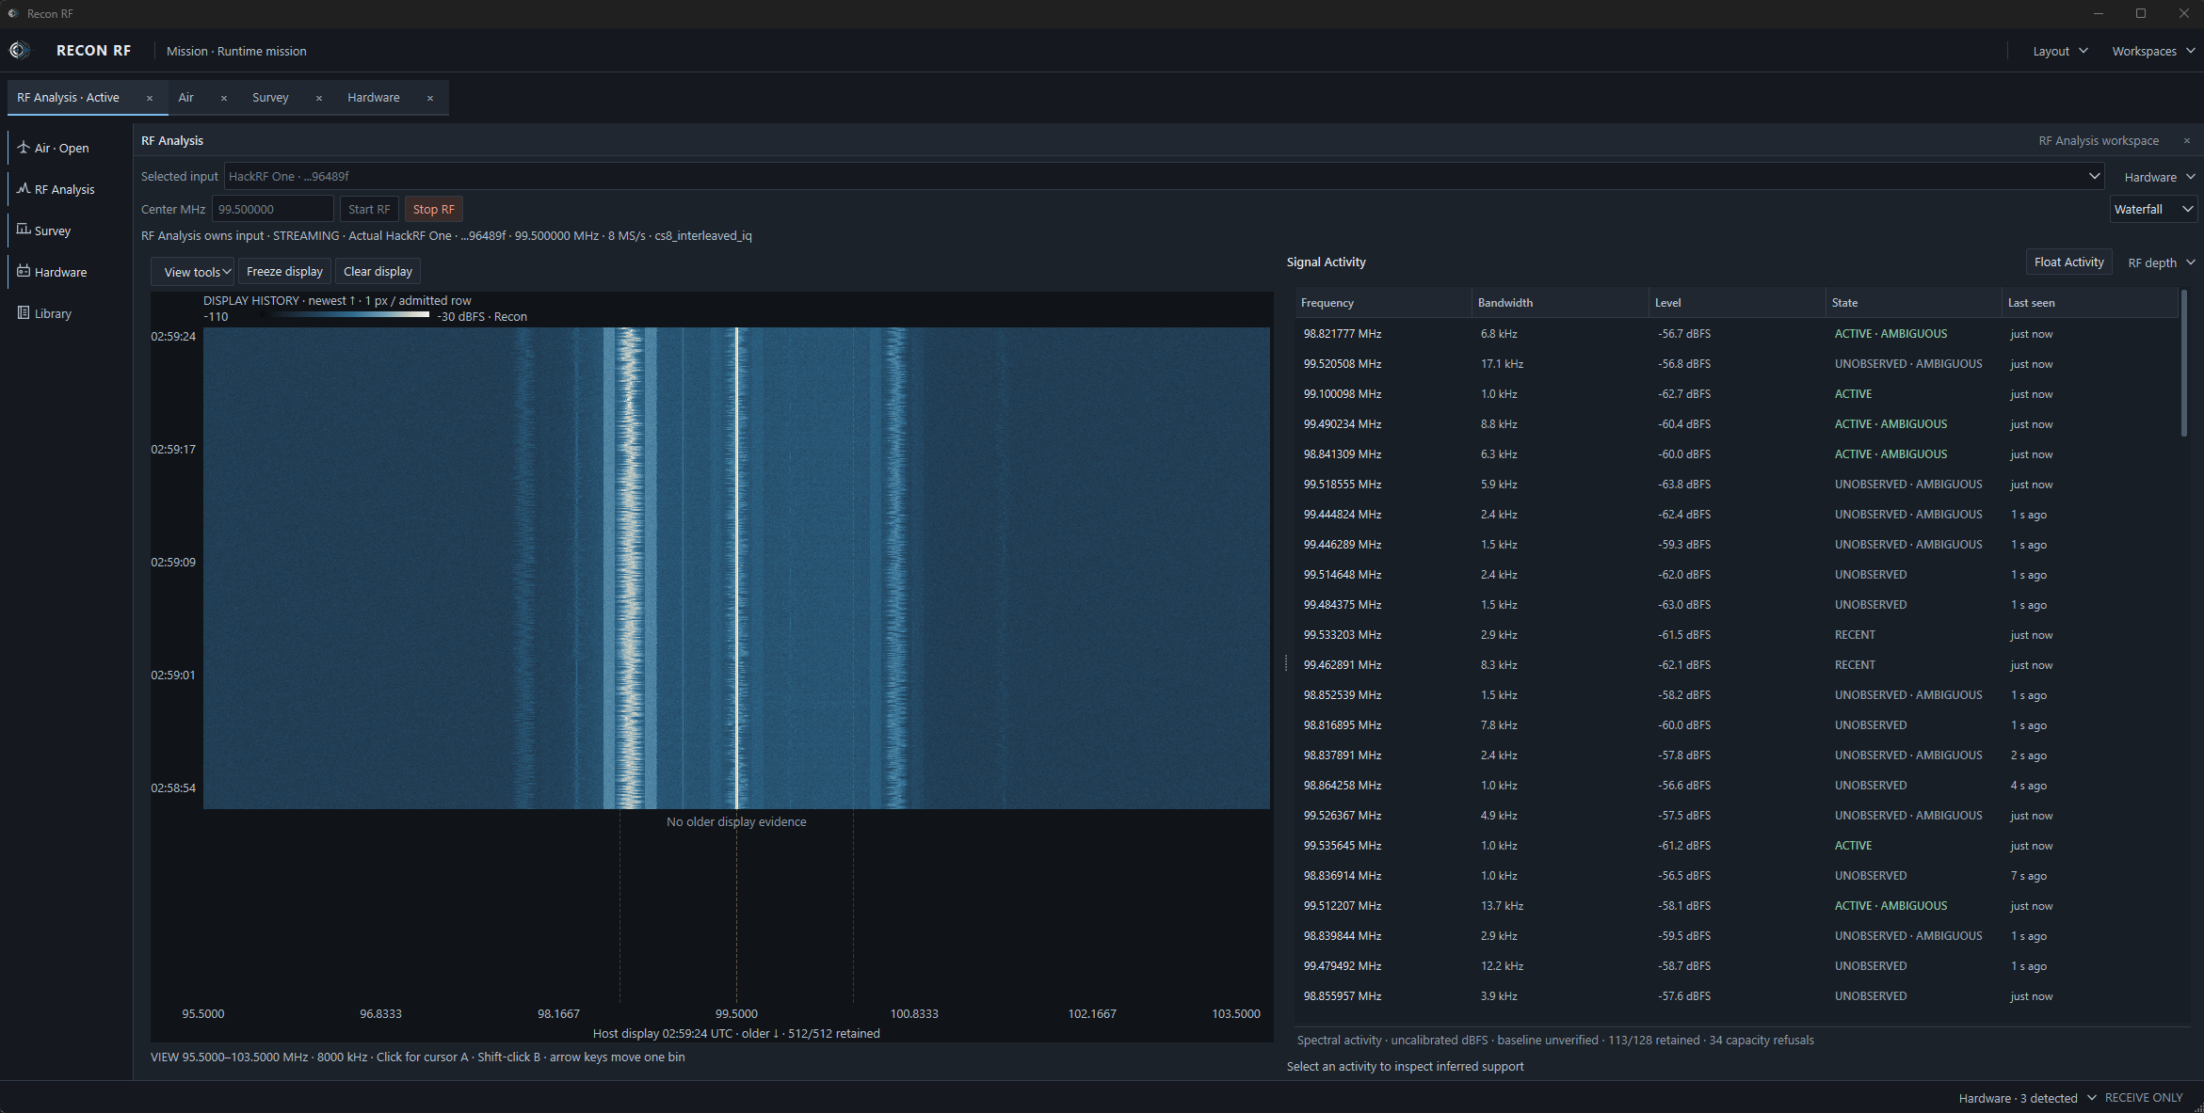Click the Start RF button
2204x1113 pixels.
[x=369, y=209]
